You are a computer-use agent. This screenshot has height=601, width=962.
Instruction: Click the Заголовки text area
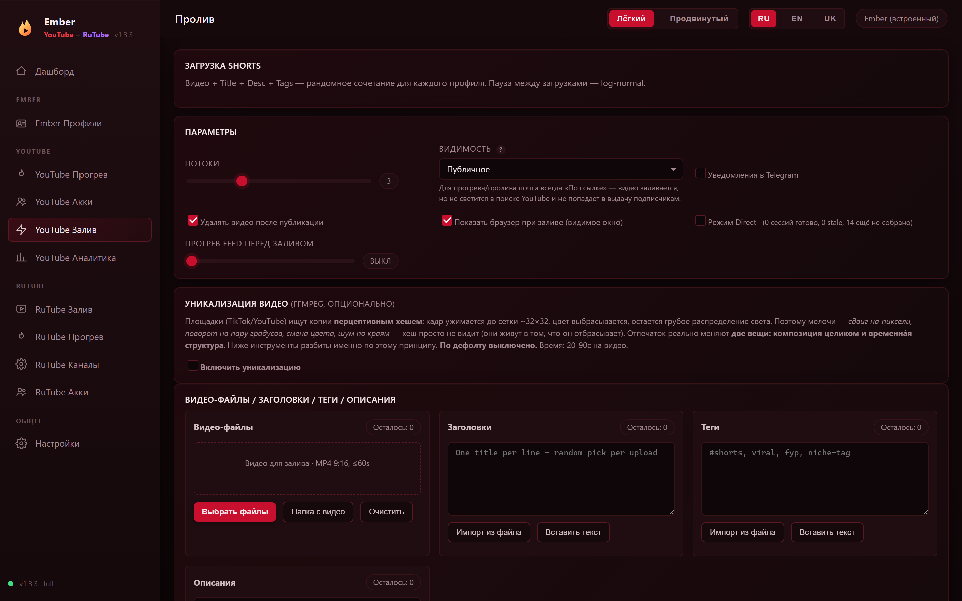click(560, 478)
